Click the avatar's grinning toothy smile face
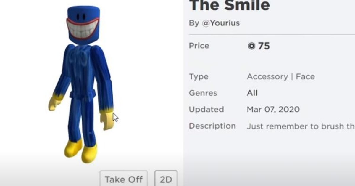 82,30
